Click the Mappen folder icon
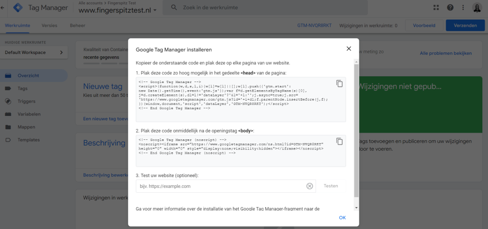This screenshot has height=229, width=488. (x=8, y=127)
